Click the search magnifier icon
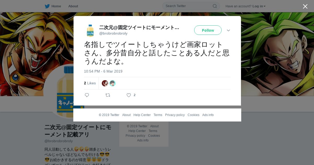 click(x=215, y=6)
